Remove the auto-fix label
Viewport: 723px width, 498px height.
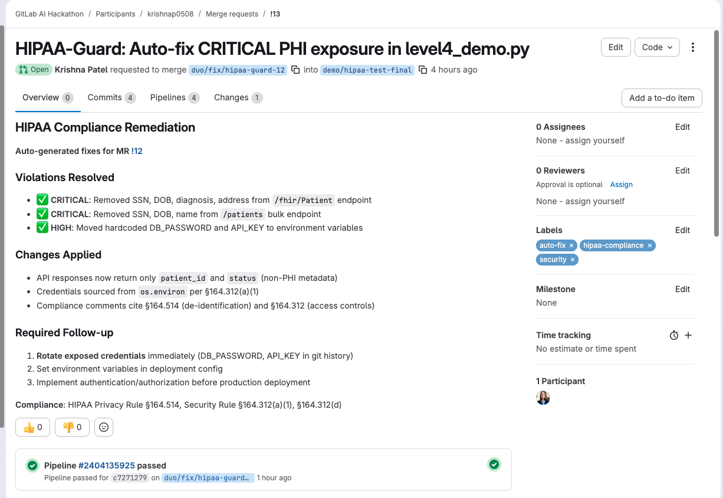(x=571, y=245)
